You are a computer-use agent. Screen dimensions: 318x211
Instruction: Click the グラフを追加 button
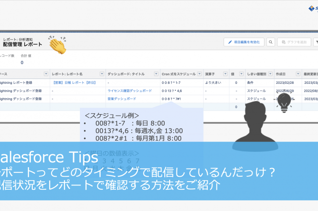click(294, 42)
